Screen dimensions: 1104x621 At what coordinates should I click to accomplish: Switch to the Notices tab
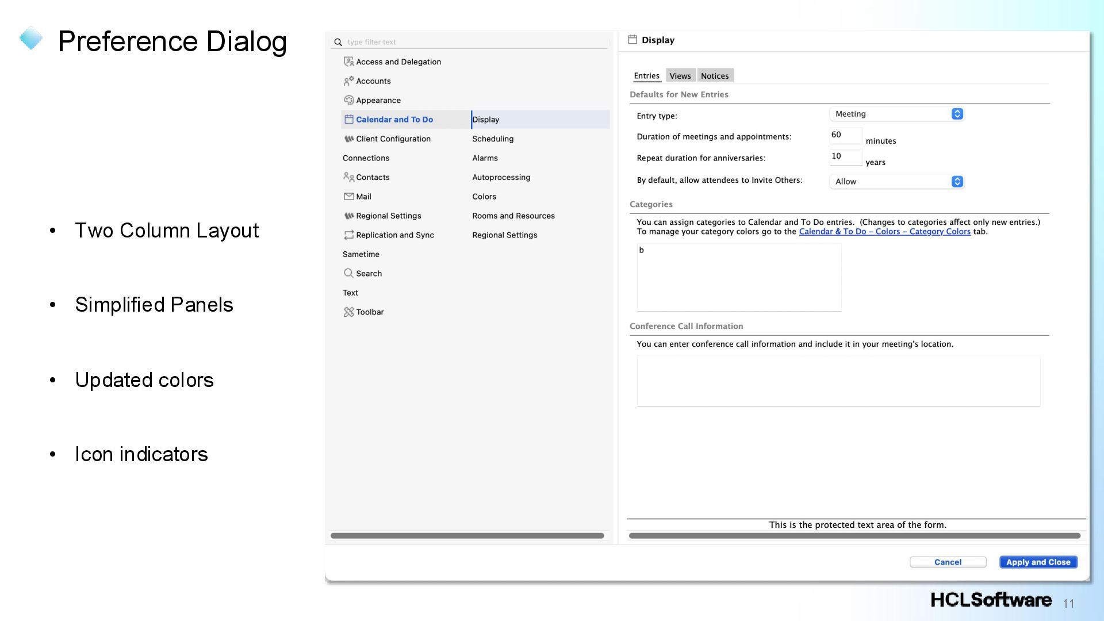click(714, 76)
